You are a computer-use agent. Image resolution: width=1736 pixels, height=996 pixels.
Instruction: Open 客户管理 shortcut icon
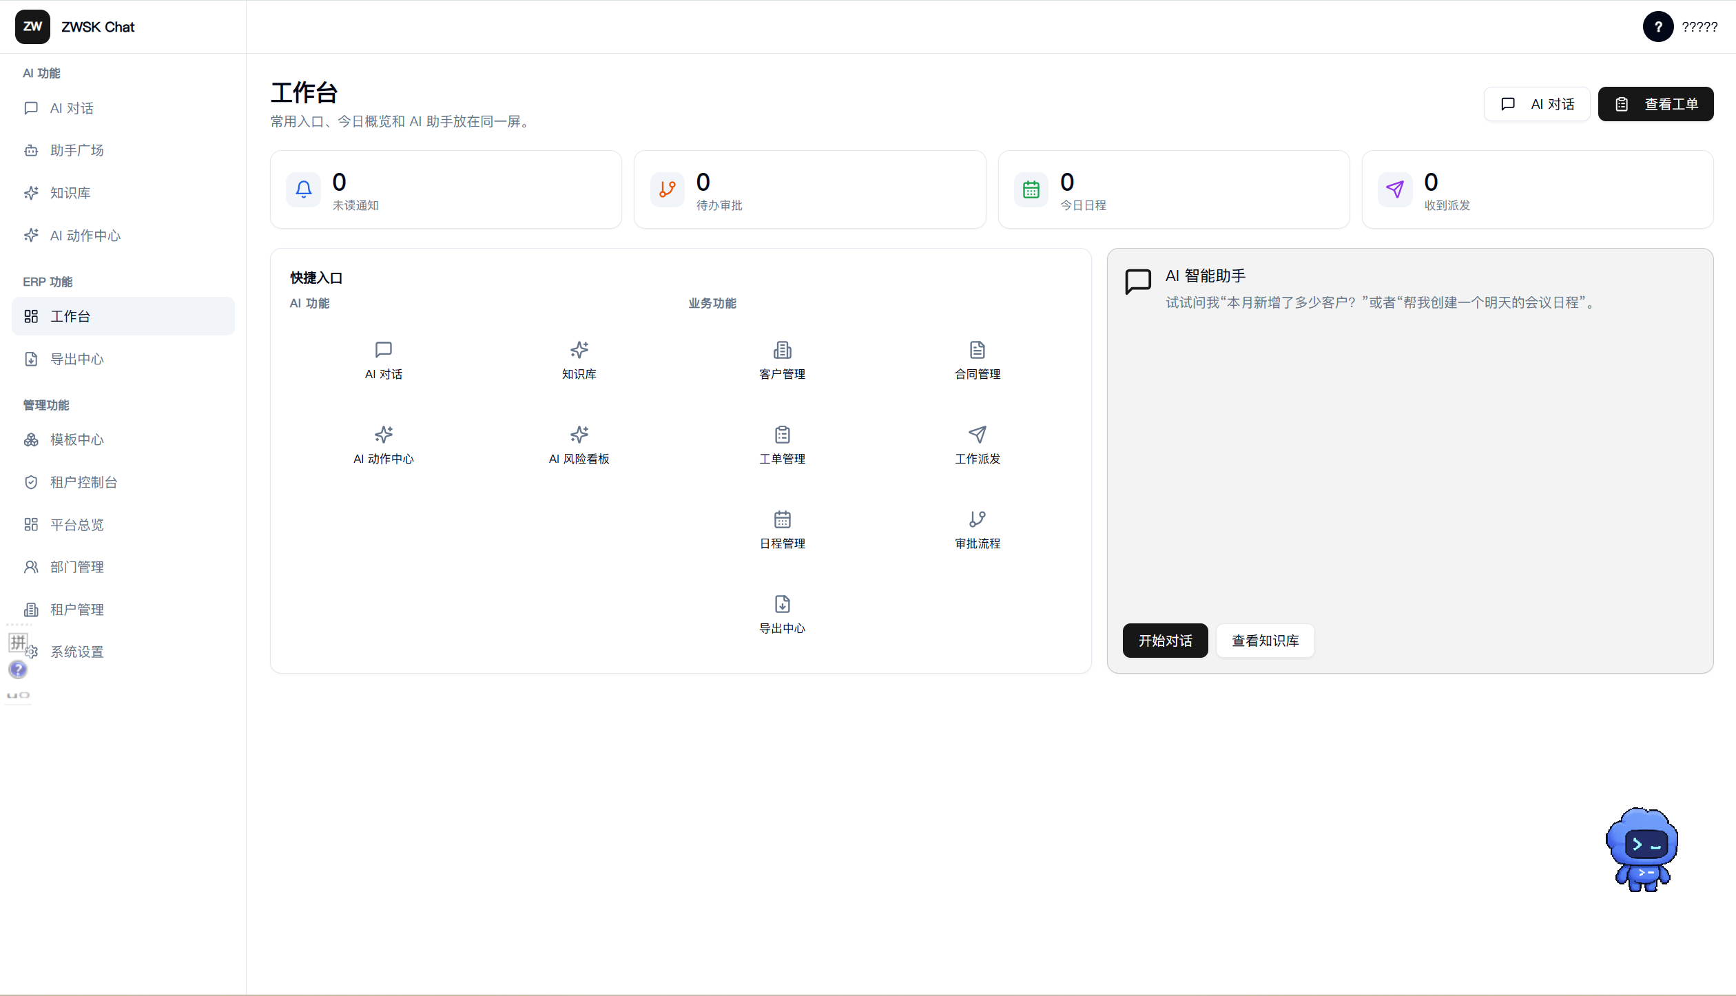783,350
